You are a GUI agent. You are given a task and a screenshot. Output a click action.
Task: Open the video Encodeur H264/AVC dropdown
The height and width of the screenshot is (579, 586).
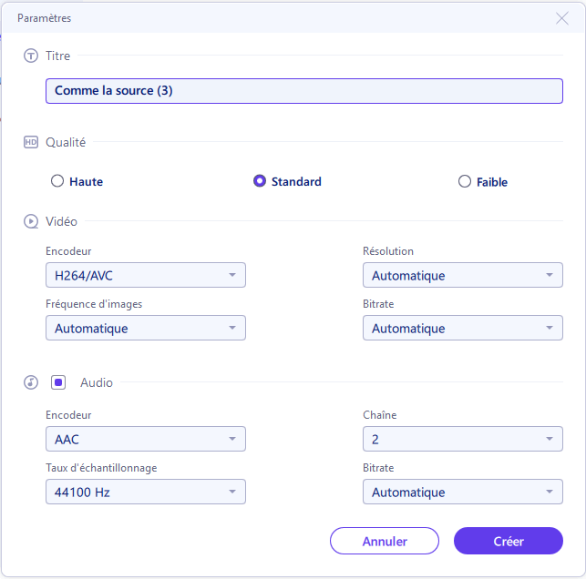tap(146, 275)
